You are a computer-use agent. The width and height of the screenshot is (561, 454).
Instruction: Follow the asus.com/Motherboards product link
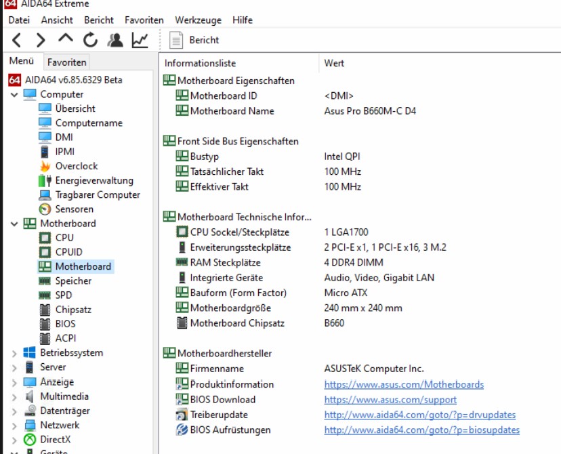(404, 384)
